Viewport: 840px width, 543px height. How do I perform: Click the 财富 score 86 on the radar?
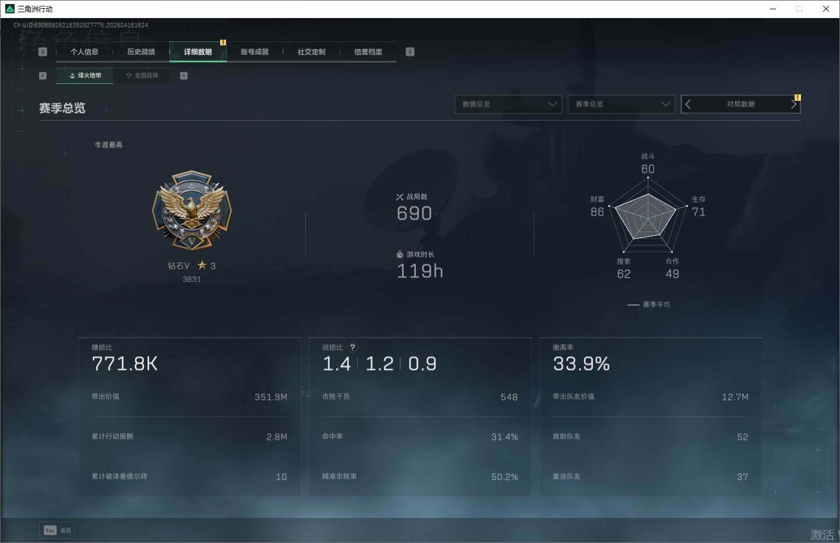[x=597, y=212]
